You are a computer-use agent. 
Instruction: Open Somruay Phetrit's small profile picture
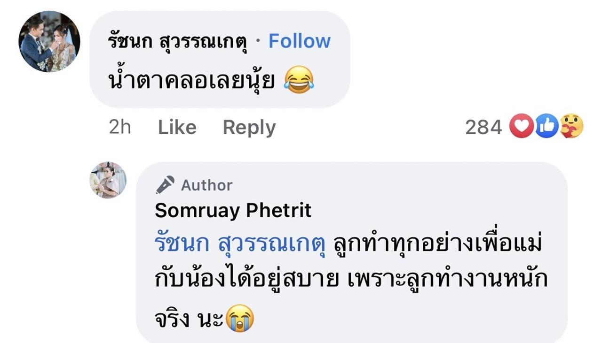pyautogui.click(x=108, y=180)
